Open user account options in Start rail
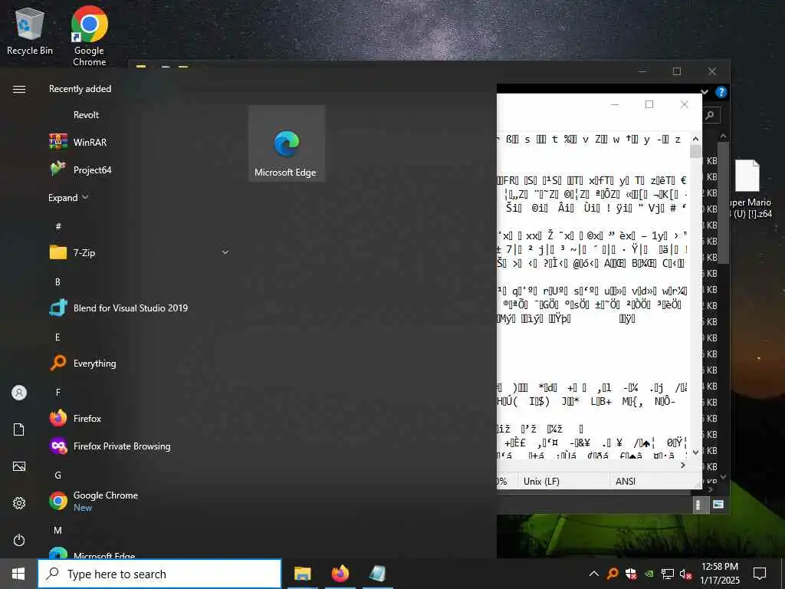 (x=19, y=393)
